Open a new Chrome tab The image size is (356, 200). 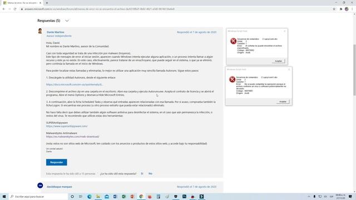(x=47, y=3)
